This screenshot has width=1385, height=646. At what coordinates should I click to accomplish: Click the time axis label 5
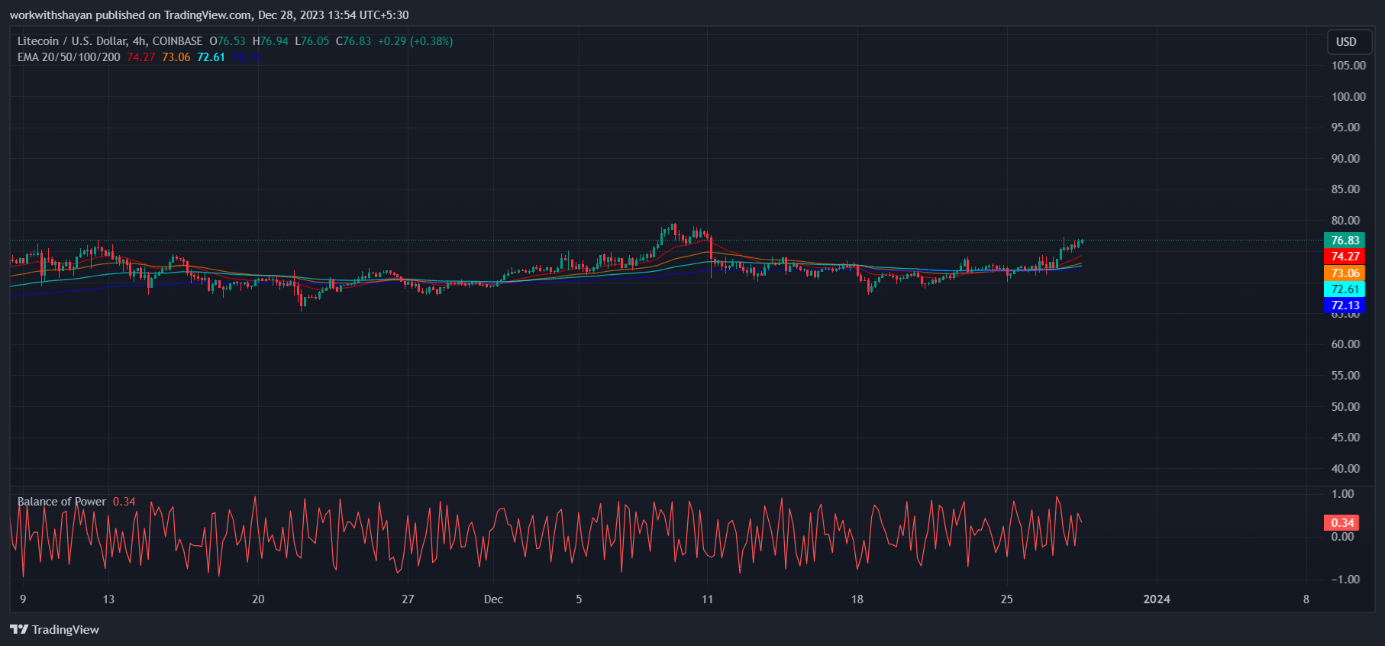[x=579, y=599]
